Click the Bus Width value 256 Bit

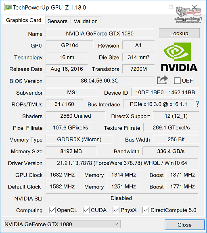[x=176, y=139]
